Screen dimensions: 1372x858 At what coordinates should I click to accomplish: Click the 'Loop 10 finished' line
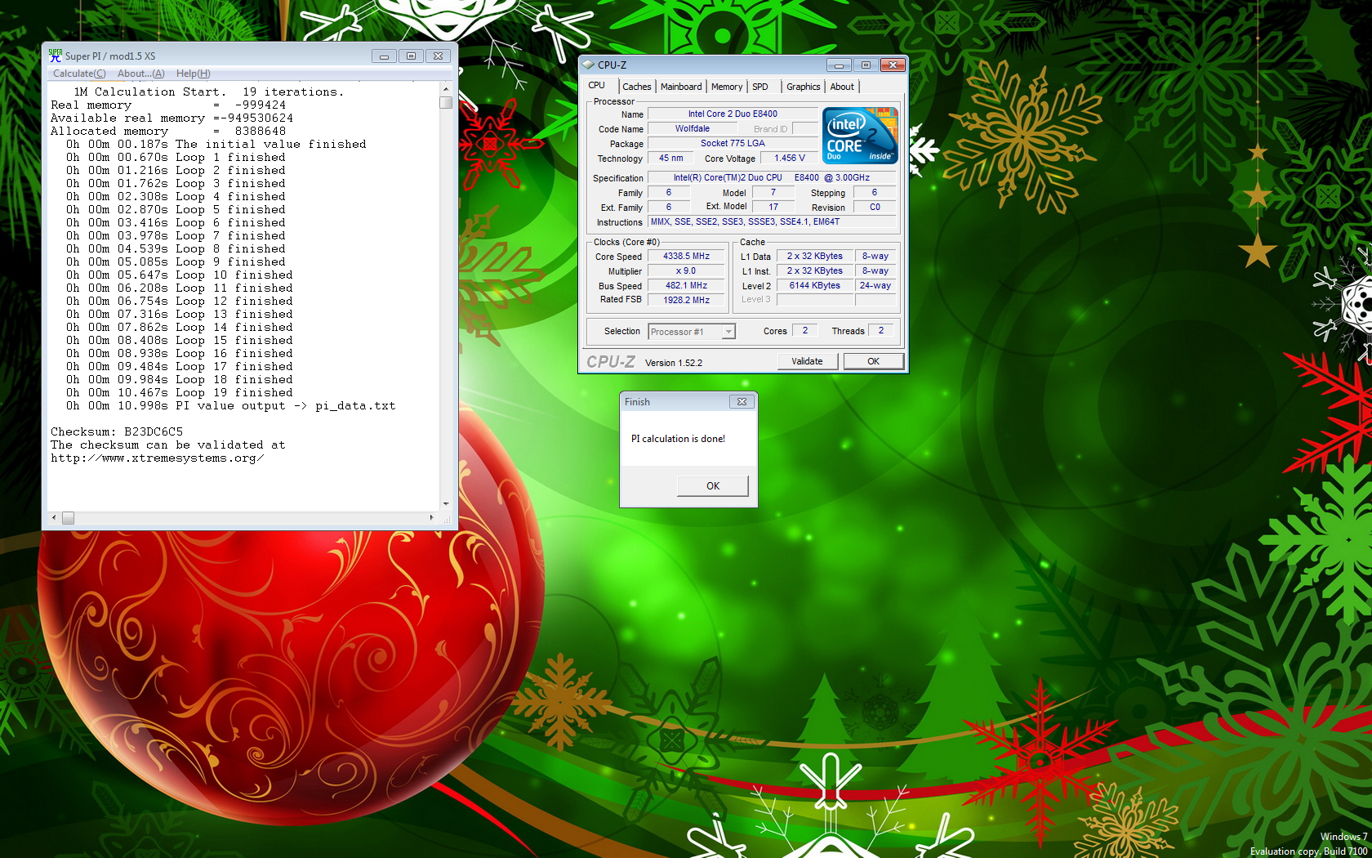pos(179,275)
